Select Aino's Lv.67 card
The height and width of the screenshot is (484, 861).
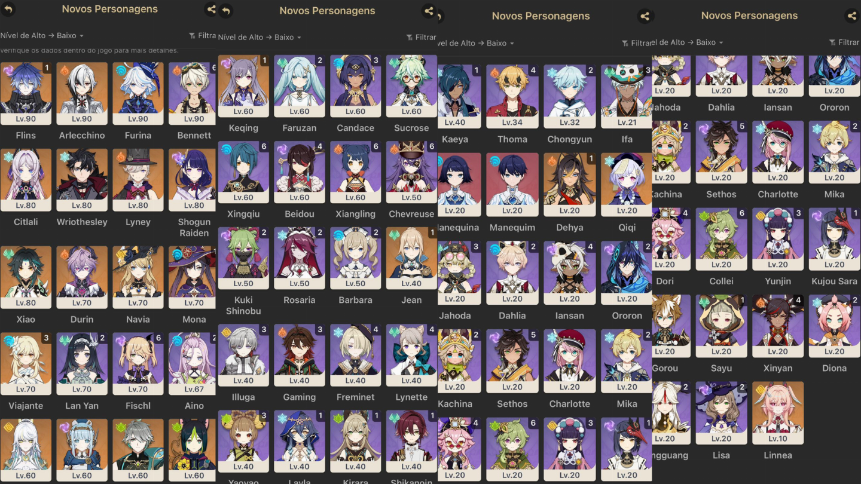pos(192,363)
